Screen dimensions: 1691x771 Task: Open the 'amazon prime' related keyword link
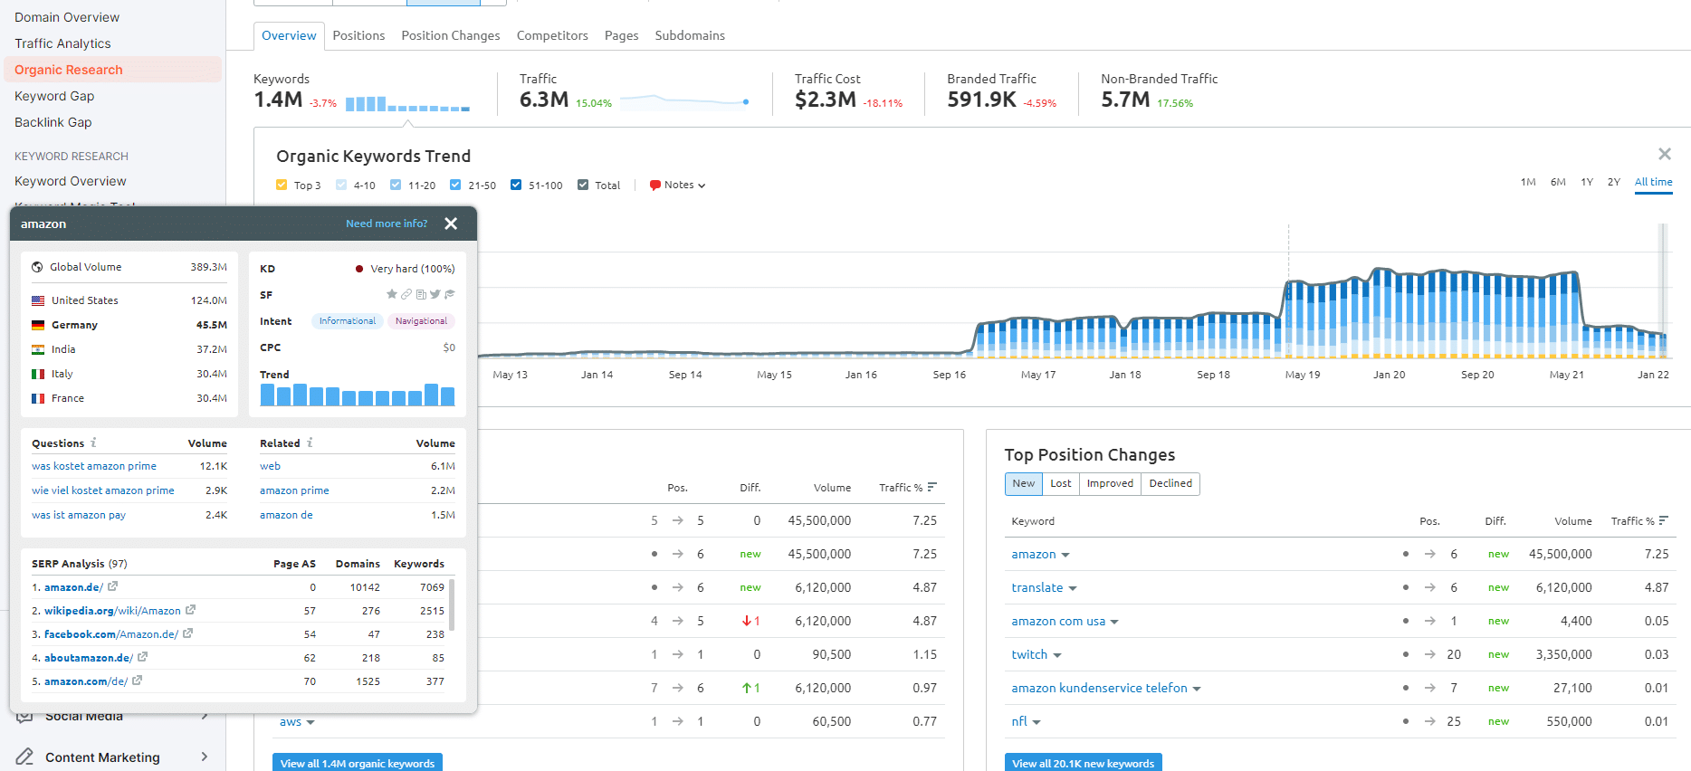[294, 490]
